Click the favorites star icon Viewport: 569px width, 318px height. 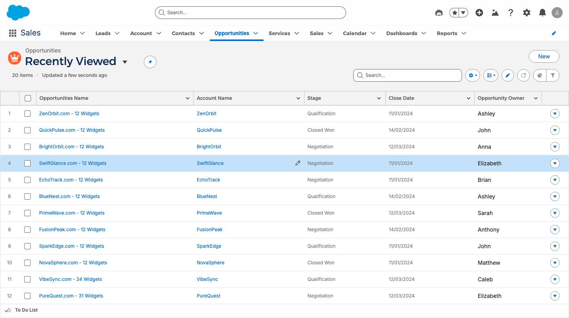pyautogui.click(x=454, y=13)
